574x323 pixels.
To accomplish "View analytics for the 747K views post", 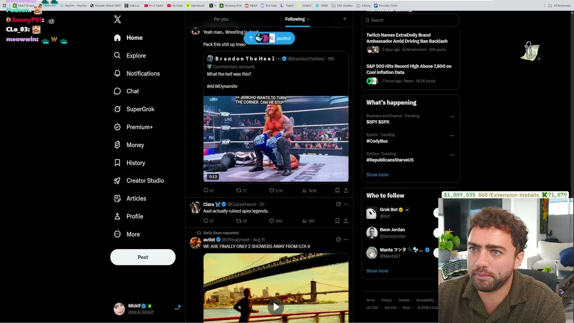I will click(304, 191).
